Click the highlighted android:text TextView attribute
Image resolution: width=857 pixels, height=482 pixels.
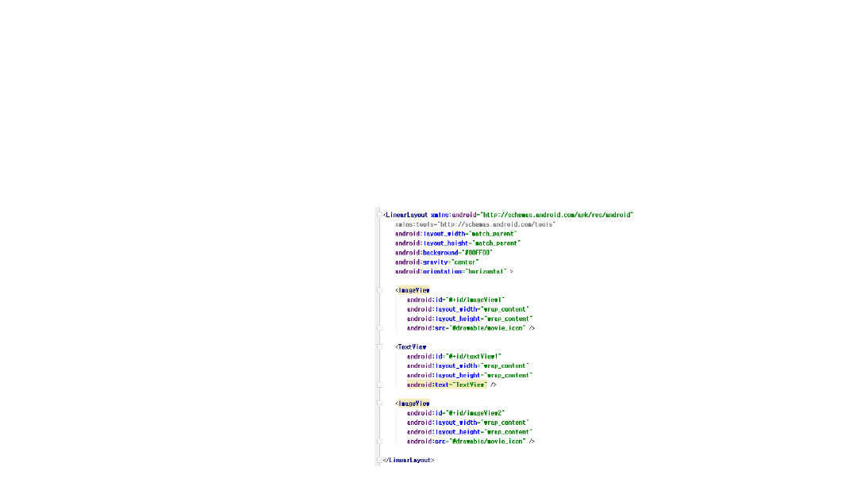click(447, 384)
